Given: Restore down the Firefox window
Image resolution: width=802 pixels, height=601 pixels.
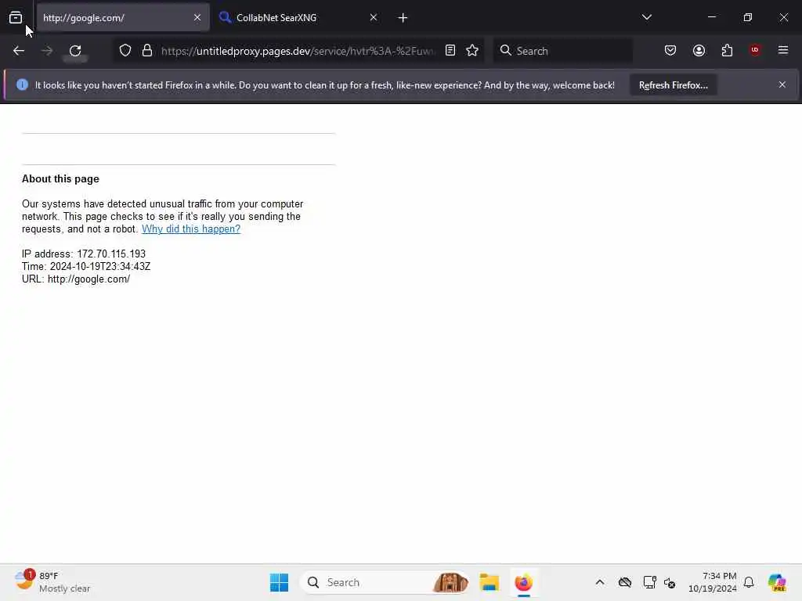Looking at the screenshot, I should click(x=748, y=17).
